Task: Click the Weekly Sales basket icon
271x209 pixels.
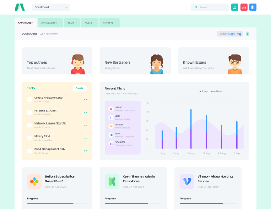Action: click(111, 109)
